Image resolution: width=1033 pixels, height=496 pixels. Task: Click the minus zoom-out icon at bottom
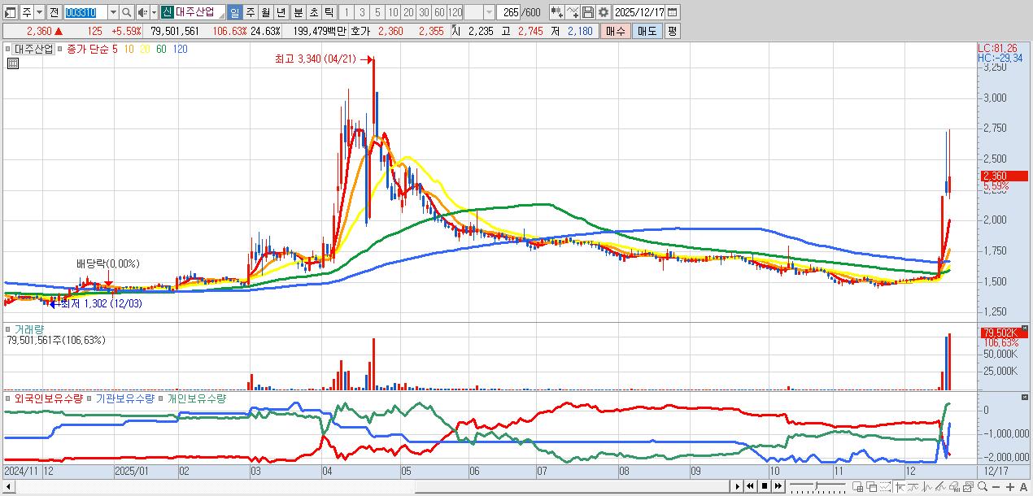(x=996, y=486)
